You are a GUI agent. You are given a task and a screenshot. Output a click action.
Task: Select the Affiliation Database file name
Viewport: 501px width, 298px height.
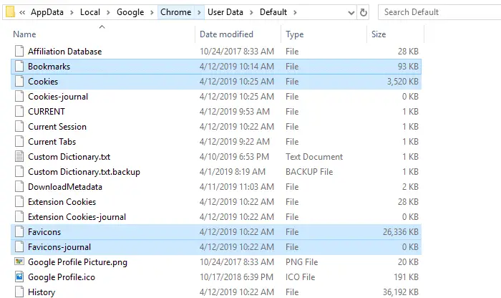pos(65,52)
